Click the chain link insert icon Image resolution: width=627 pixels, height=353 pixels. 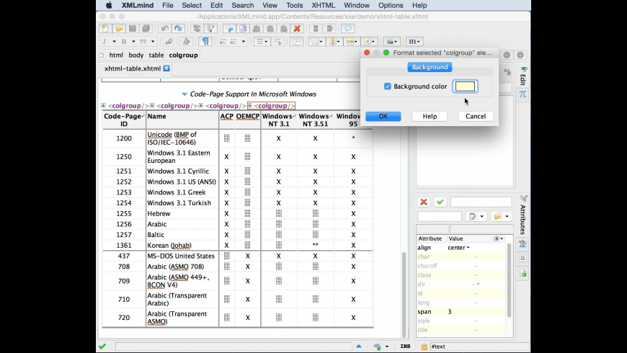[169, 41]
